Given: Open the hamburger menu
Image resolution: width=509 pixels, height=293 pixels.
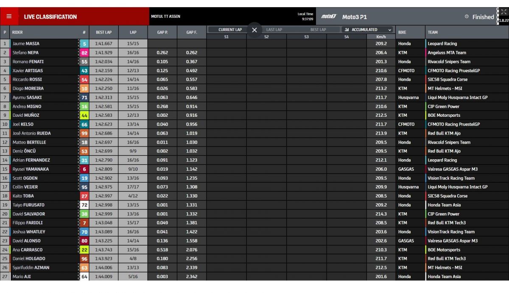Looking at the screenshot, I should (x=9, y=17).
